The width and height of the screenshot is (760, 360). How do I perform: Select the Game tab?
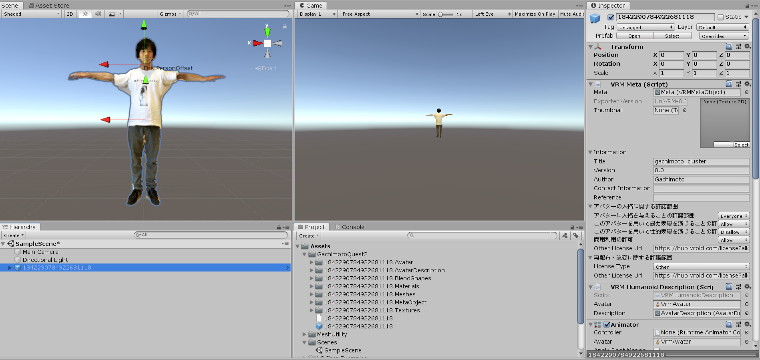point(311,6)
